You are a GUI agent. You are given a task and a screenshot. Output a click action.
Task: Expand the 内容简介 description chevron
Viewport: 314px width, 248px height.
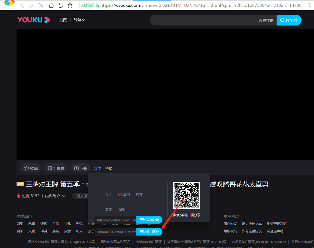[64, 196]
